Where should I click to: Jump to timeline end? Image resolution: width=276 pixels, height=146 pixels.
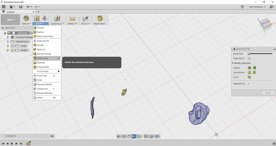tap(21, 144)
